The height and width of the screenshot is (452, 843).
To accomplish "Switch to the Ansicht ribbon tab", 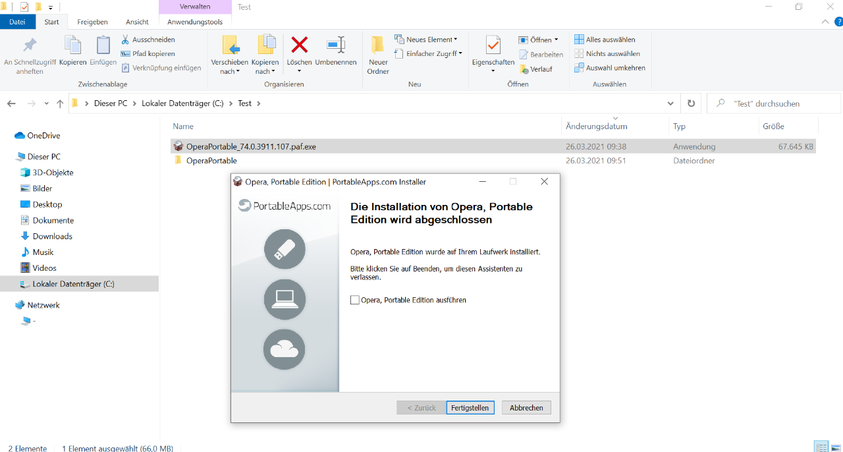I will click(138, 22).
